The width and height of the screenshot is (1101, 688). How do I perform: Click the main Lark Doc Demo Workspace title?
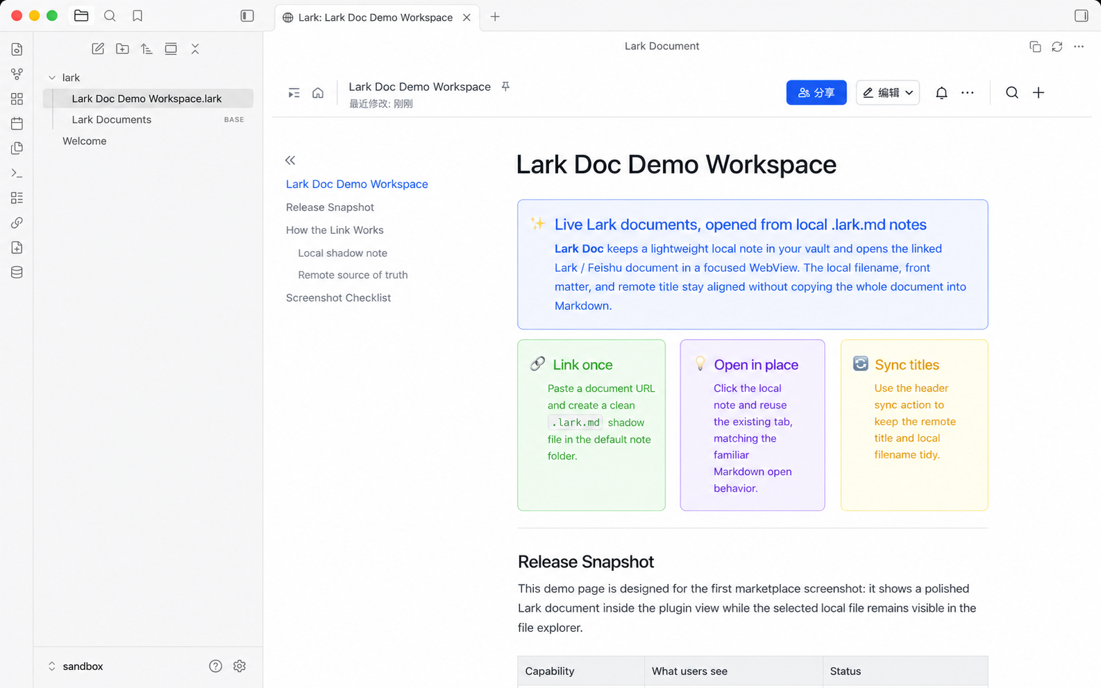coord(676,165)
